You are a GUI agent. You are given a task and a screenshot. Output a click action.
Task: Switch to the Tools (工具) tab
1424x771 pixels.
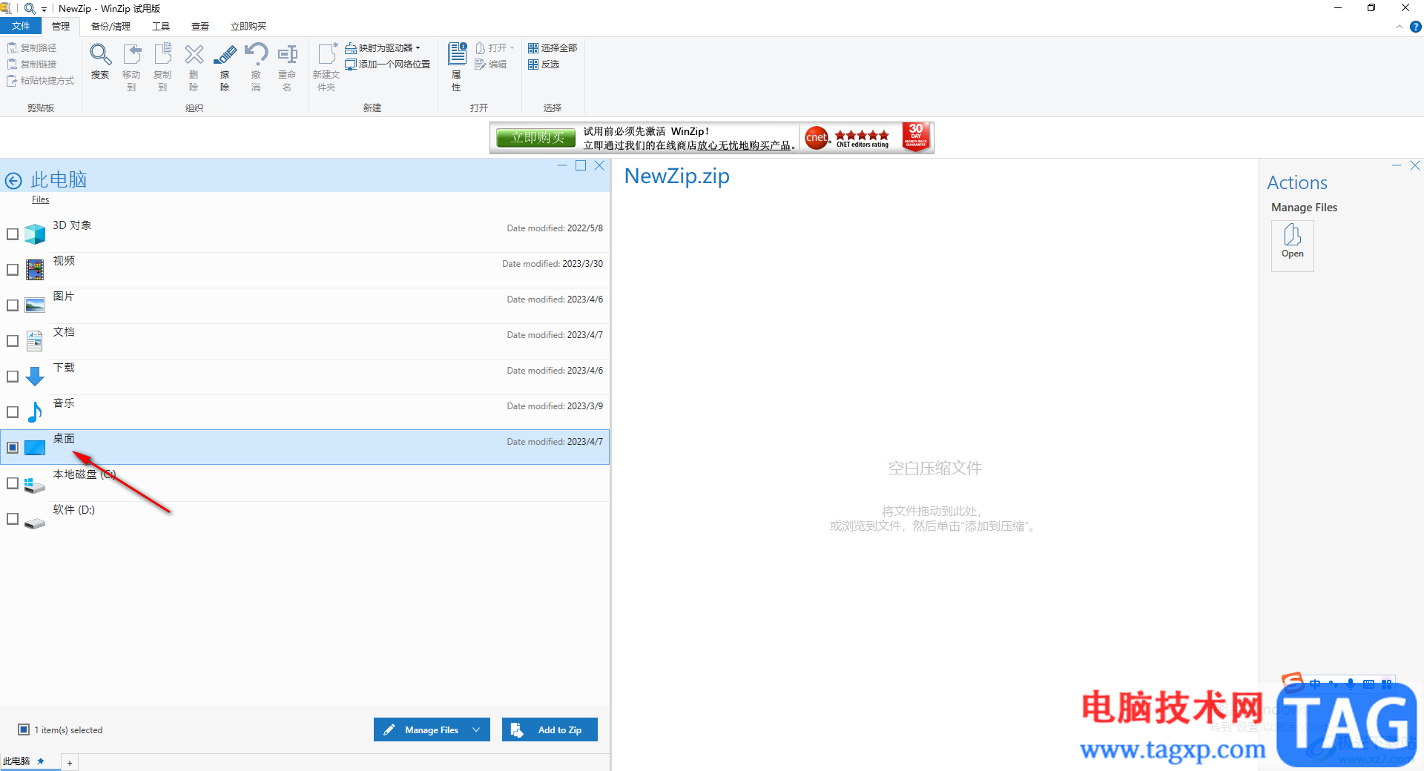pyautogui.click(x=161, y=26)
